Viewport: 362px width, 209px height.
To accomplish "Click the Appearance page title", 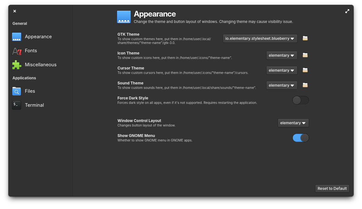I will (155, 14).
